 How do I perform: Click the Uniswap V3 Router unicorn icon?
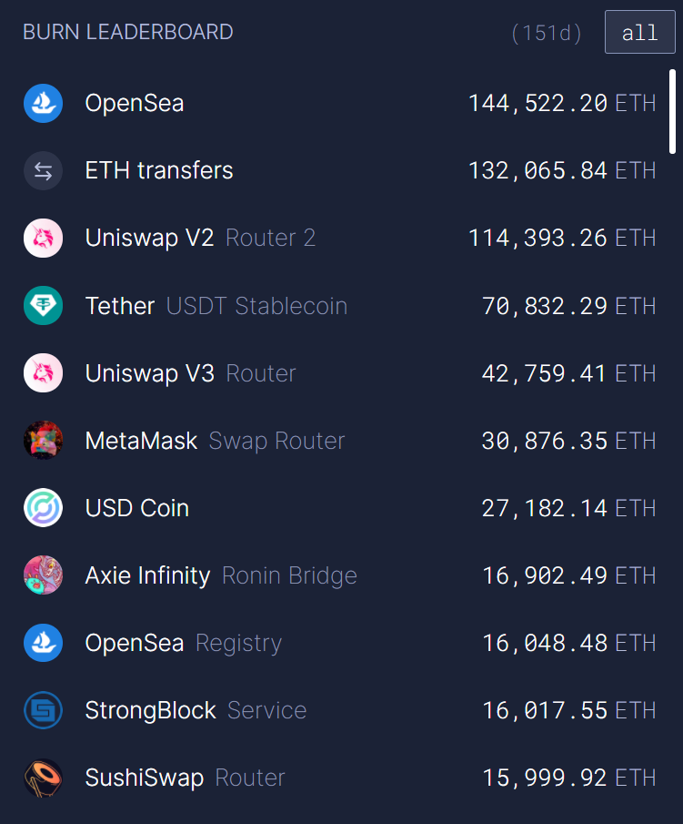point(43,373)
